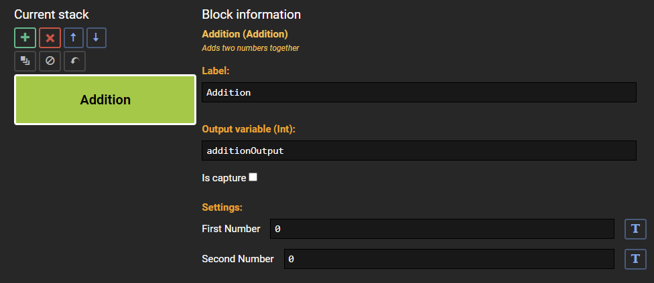Clone the selected block
Image resolution: width=654 pixels, height=283 pixels.
25,61
